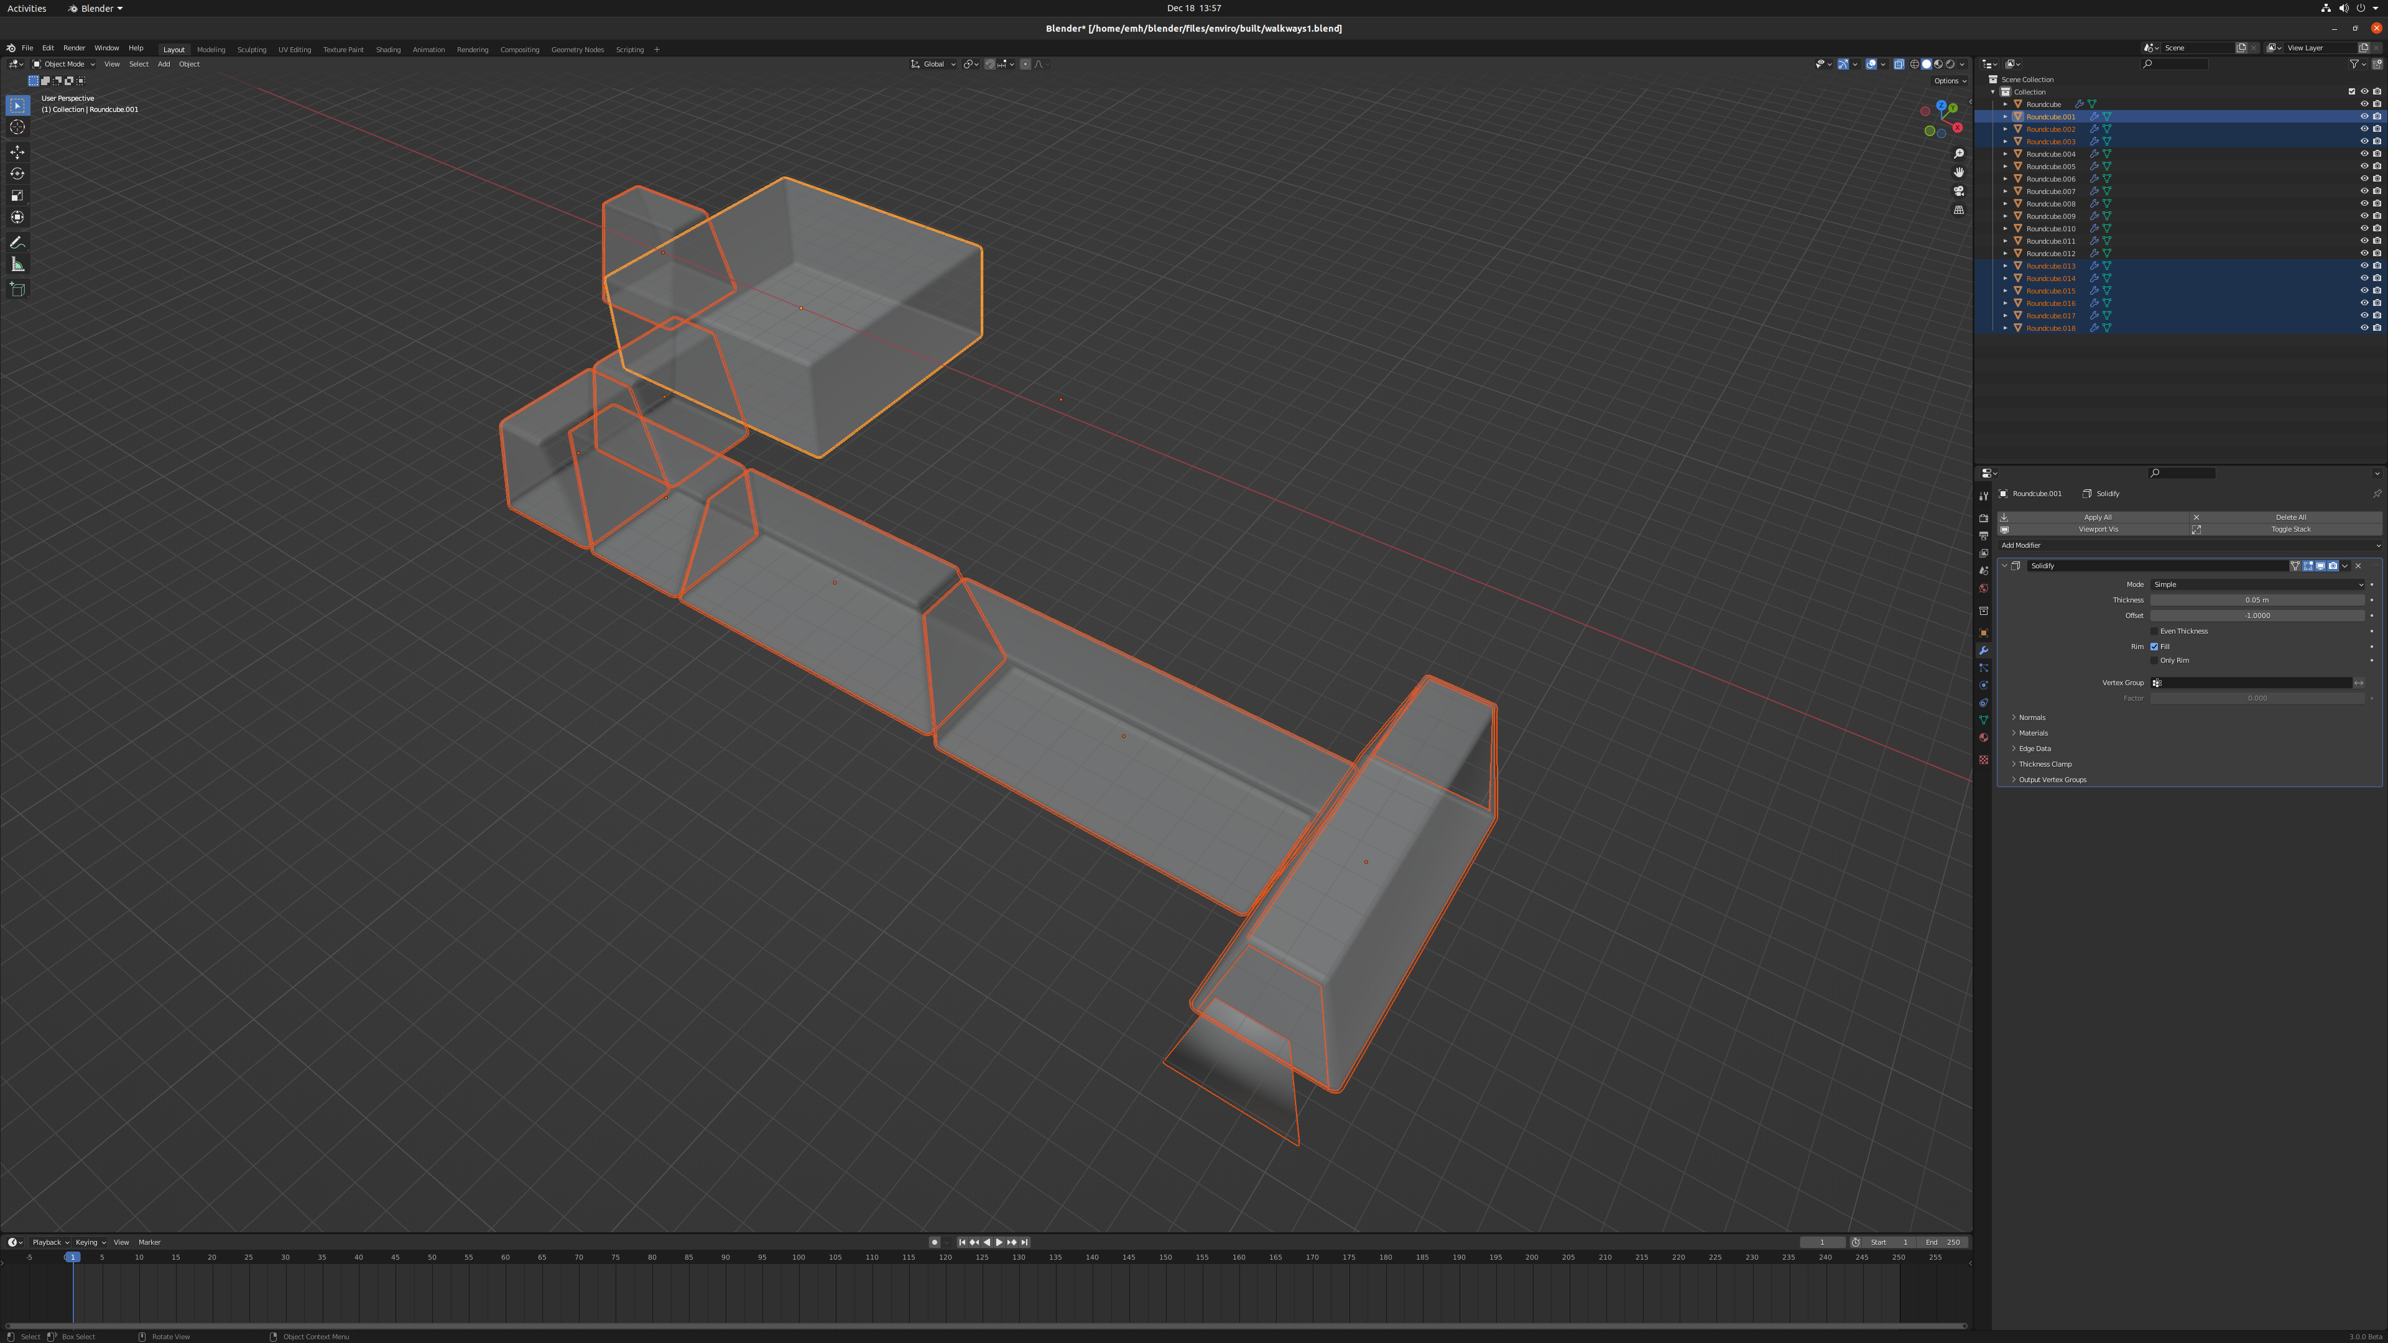Open the Physics properties tab
Image resolution: width=2388 pixels, height=1343 pixels.
[1984, 686]
